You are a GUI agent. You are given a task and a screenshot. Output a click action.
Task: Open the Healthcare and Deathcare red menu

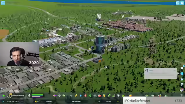pos(86,96)
